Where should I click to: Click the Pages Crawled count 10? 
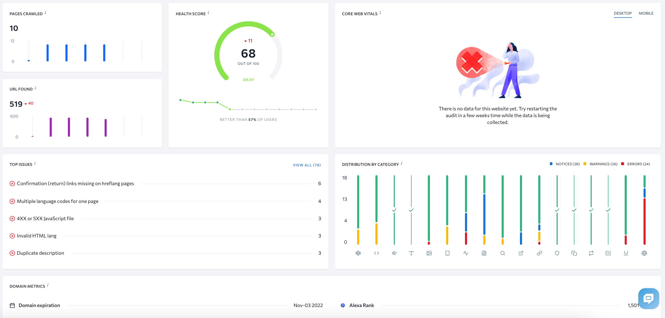14,28
